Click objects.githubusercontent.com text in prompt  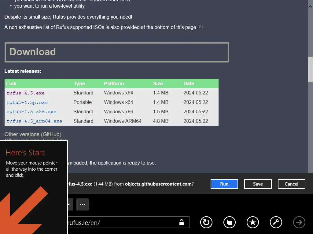pos(158,184)
